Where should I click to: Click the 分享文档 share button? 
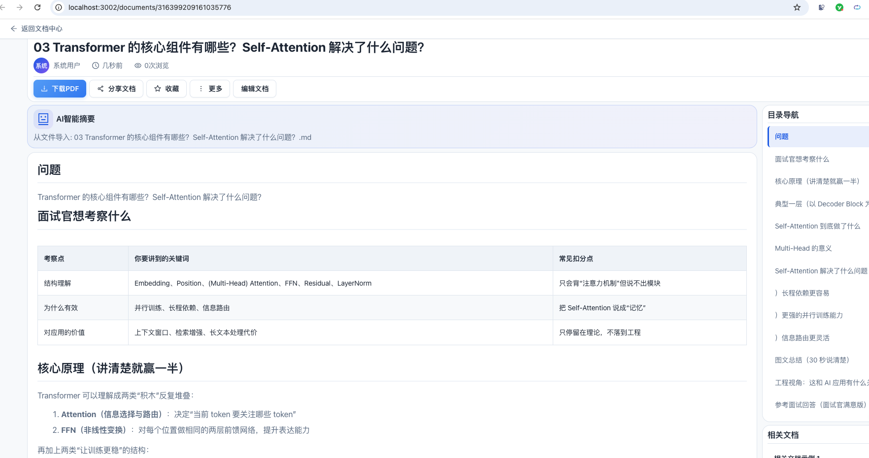coord(116,89)
